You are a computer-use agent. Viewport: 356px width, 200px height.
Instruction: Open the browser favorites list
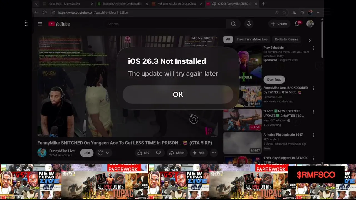(x=302, y=12)
